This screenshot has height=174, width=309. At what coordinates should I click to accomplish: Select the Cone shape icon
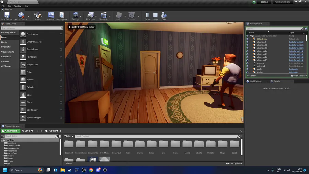click(x=23, y=95)
